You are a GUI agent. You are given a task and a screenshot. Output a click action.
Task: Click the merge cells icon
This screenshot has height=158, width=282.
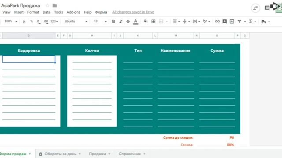point(161,22)
